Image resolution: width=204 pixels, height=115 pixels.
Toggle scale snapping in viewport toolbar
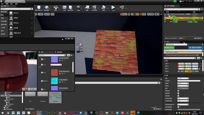[148, 14]
